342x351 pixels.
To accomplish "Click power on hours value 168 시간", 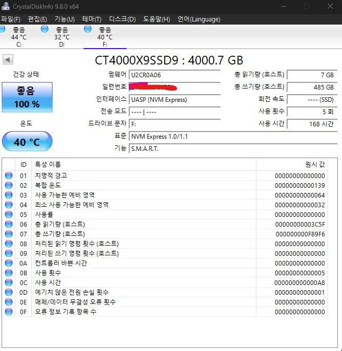I will pyautogui.click(x=312, y=124).
